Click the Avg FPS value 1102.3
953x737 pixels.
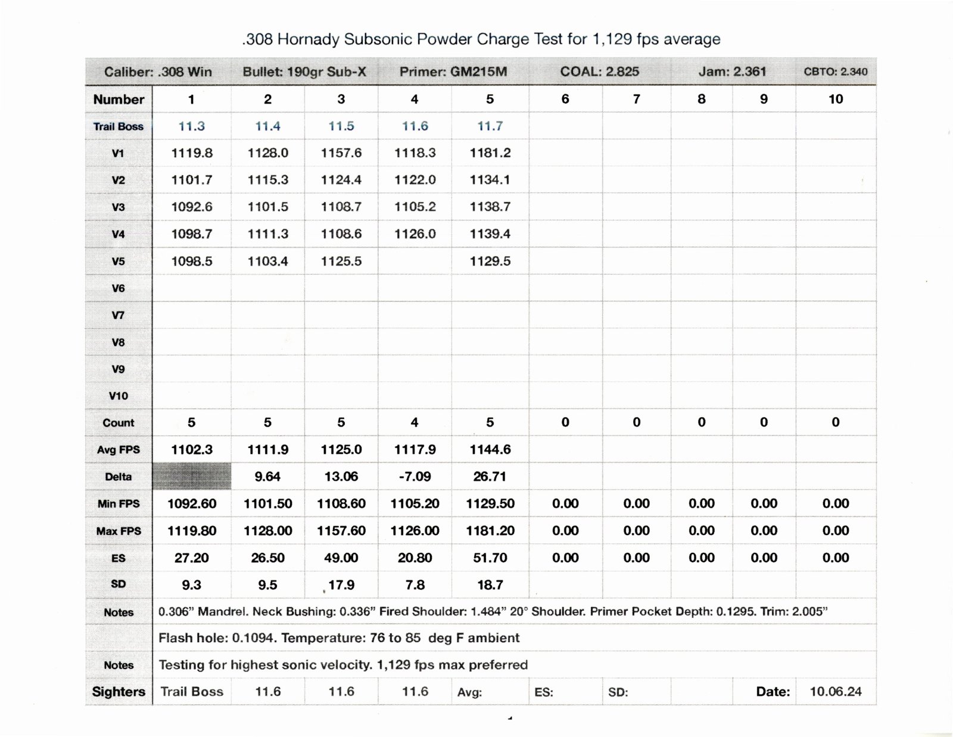(x=192, y=450)
